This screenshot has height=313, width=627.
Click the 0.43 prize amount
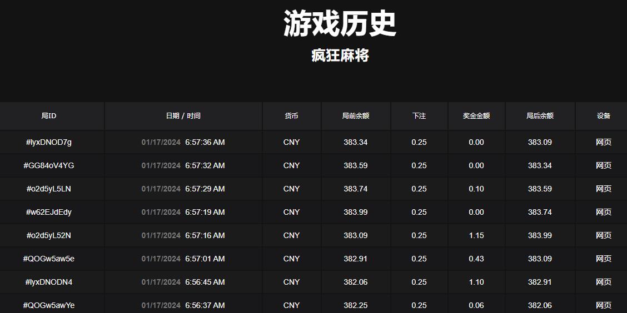click(x=476, y=259)
